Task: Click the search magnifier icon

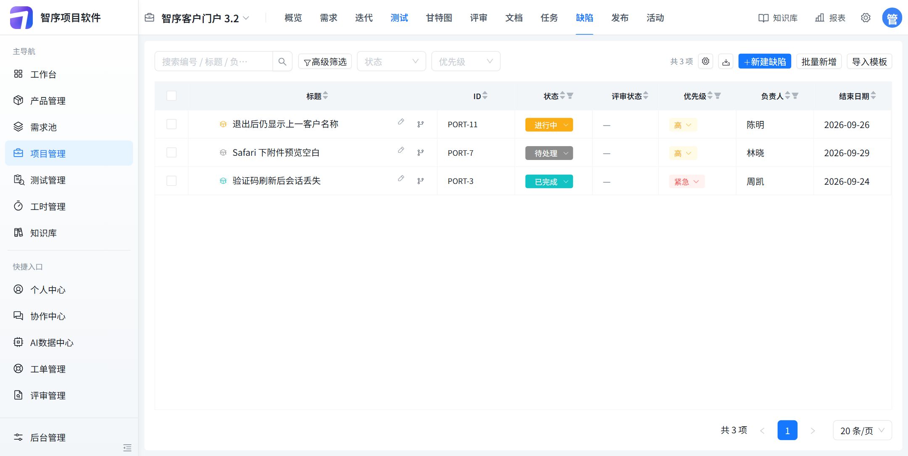Action: (x=282, y=62)
